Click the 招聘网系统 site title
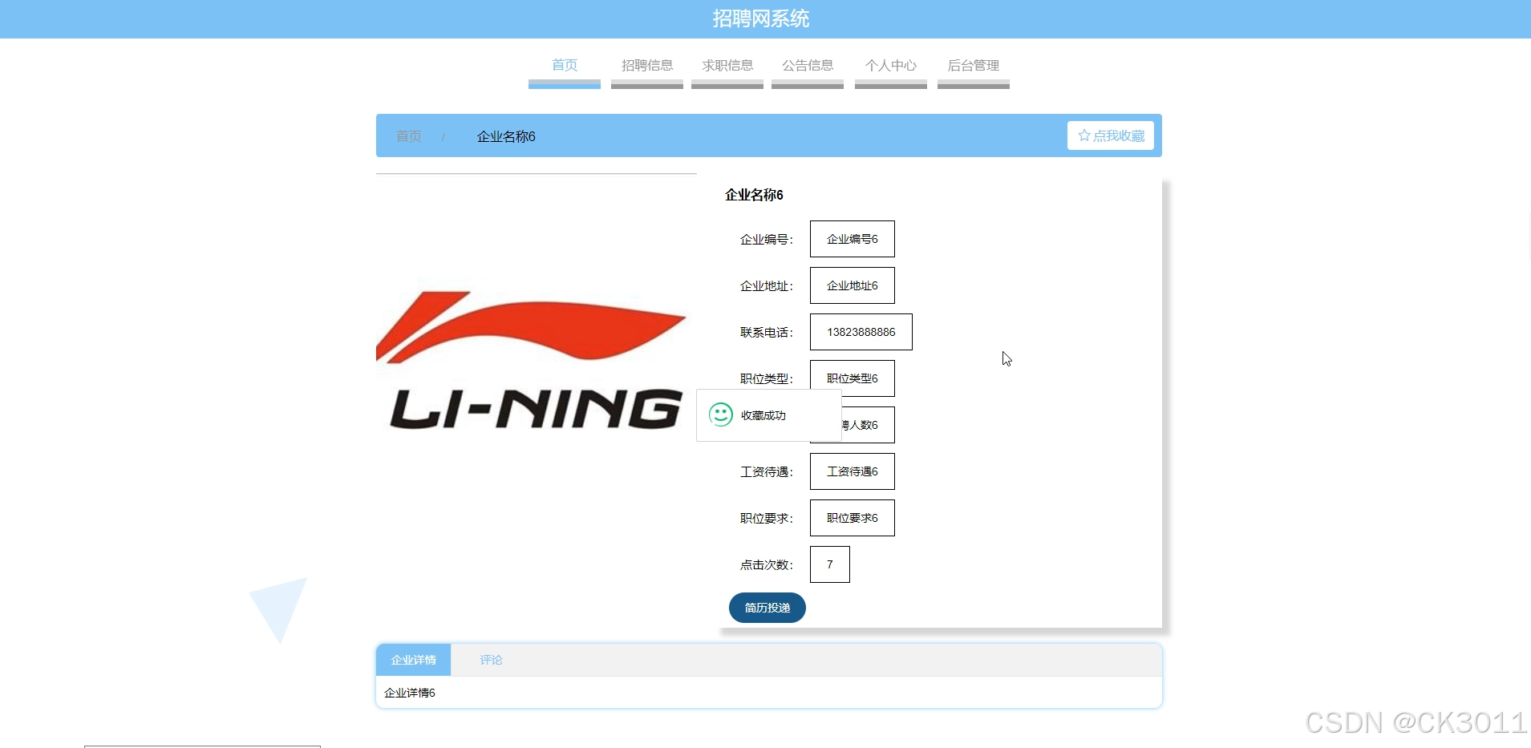The width and height of the screenshot is (1531, 748). tap(761, 18)
